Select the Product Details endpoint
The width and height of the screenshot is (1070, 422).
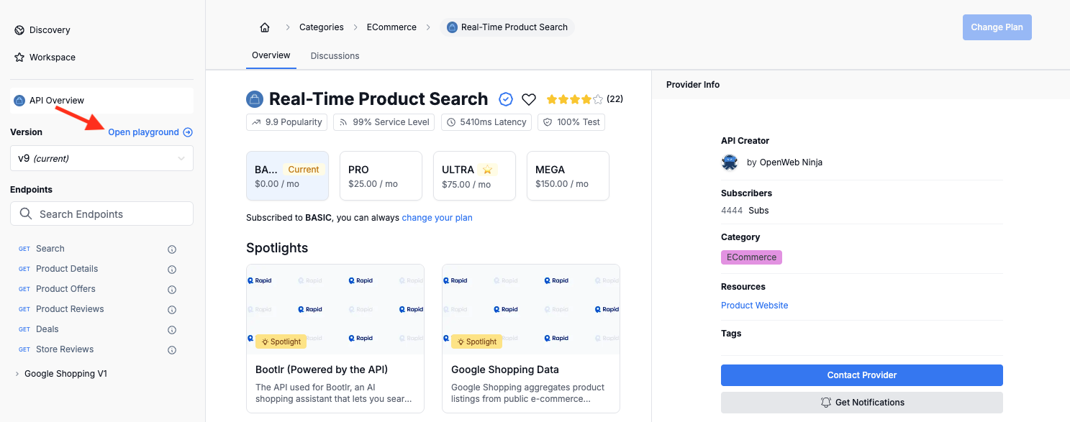pyautogui.click(x=67, y=269)
